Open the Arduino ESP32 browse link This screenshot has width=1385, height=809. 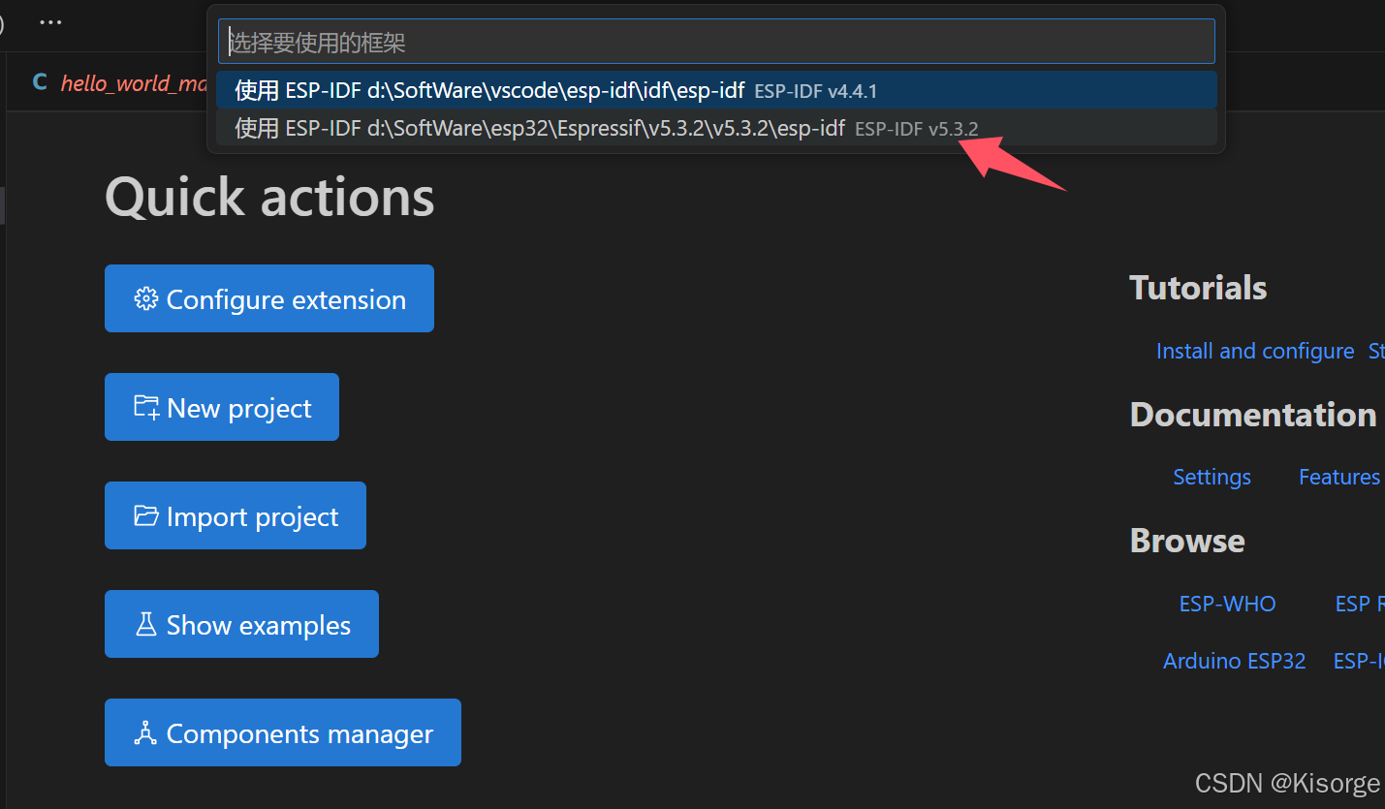click(1235, 661)
